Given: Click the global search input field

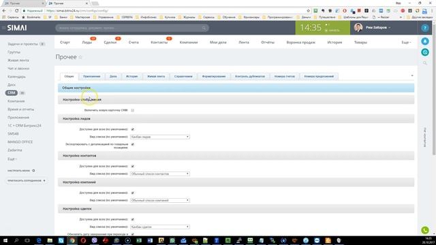Looking at the screenshot, I should (132, 28).
